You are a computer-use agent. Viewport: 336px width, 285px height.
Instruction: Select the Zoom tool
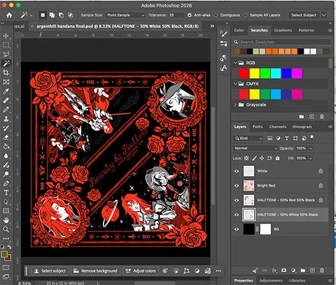[x=6, y=229]
